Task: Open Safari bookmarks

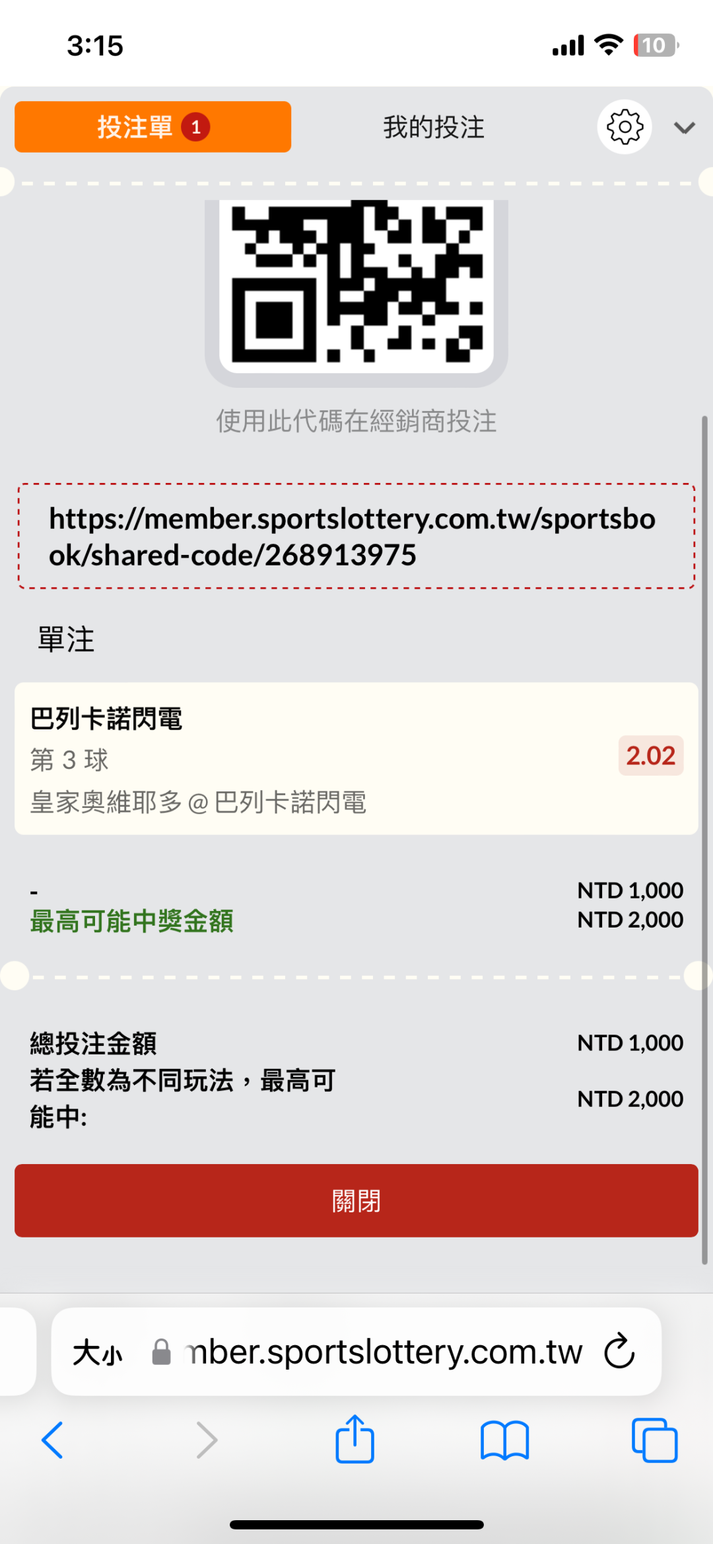Action: click(505, 1440)
